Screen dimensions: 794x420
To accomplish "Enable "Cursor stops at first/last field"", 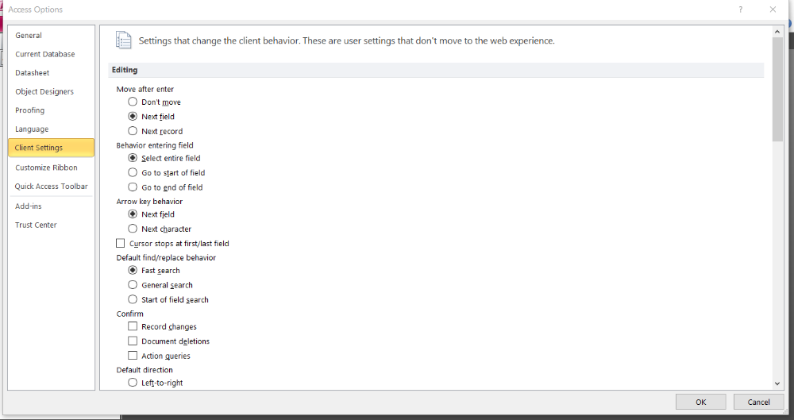I will tap(121, 243).
